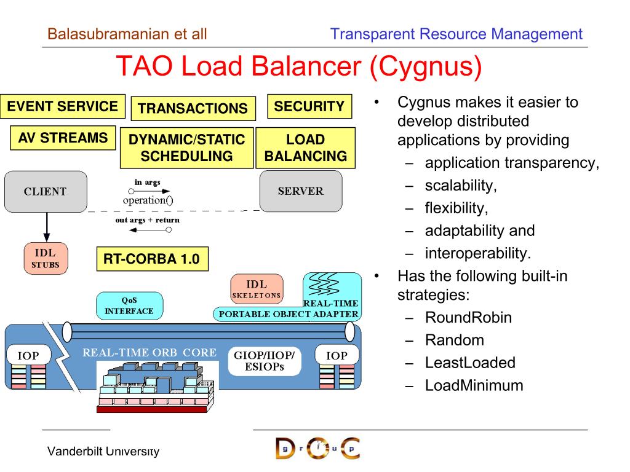This screenshot has width=630, height=472.
Task: Select the "out args + return" label
Action: [148, 220]
